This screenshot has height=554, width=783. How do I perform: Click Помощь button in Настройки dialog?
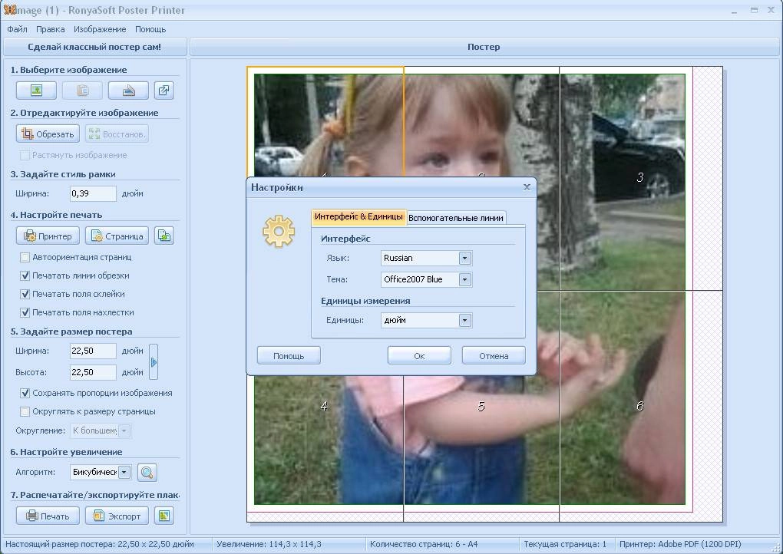pyautogui.click(x=289, y=356)
